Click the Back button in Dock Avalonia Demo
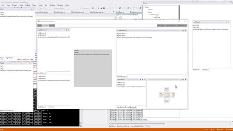 39,26
